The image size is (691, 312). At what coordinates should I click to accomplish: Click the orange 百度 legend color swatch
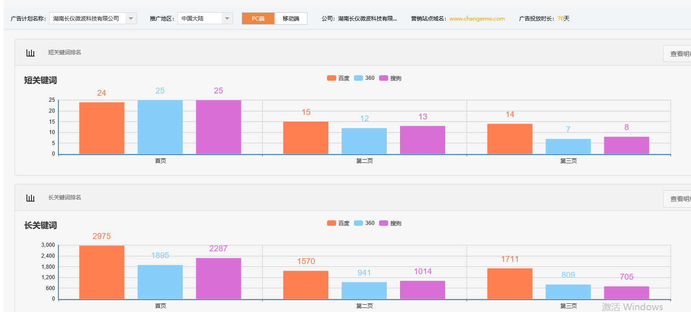tap(332, 78)
